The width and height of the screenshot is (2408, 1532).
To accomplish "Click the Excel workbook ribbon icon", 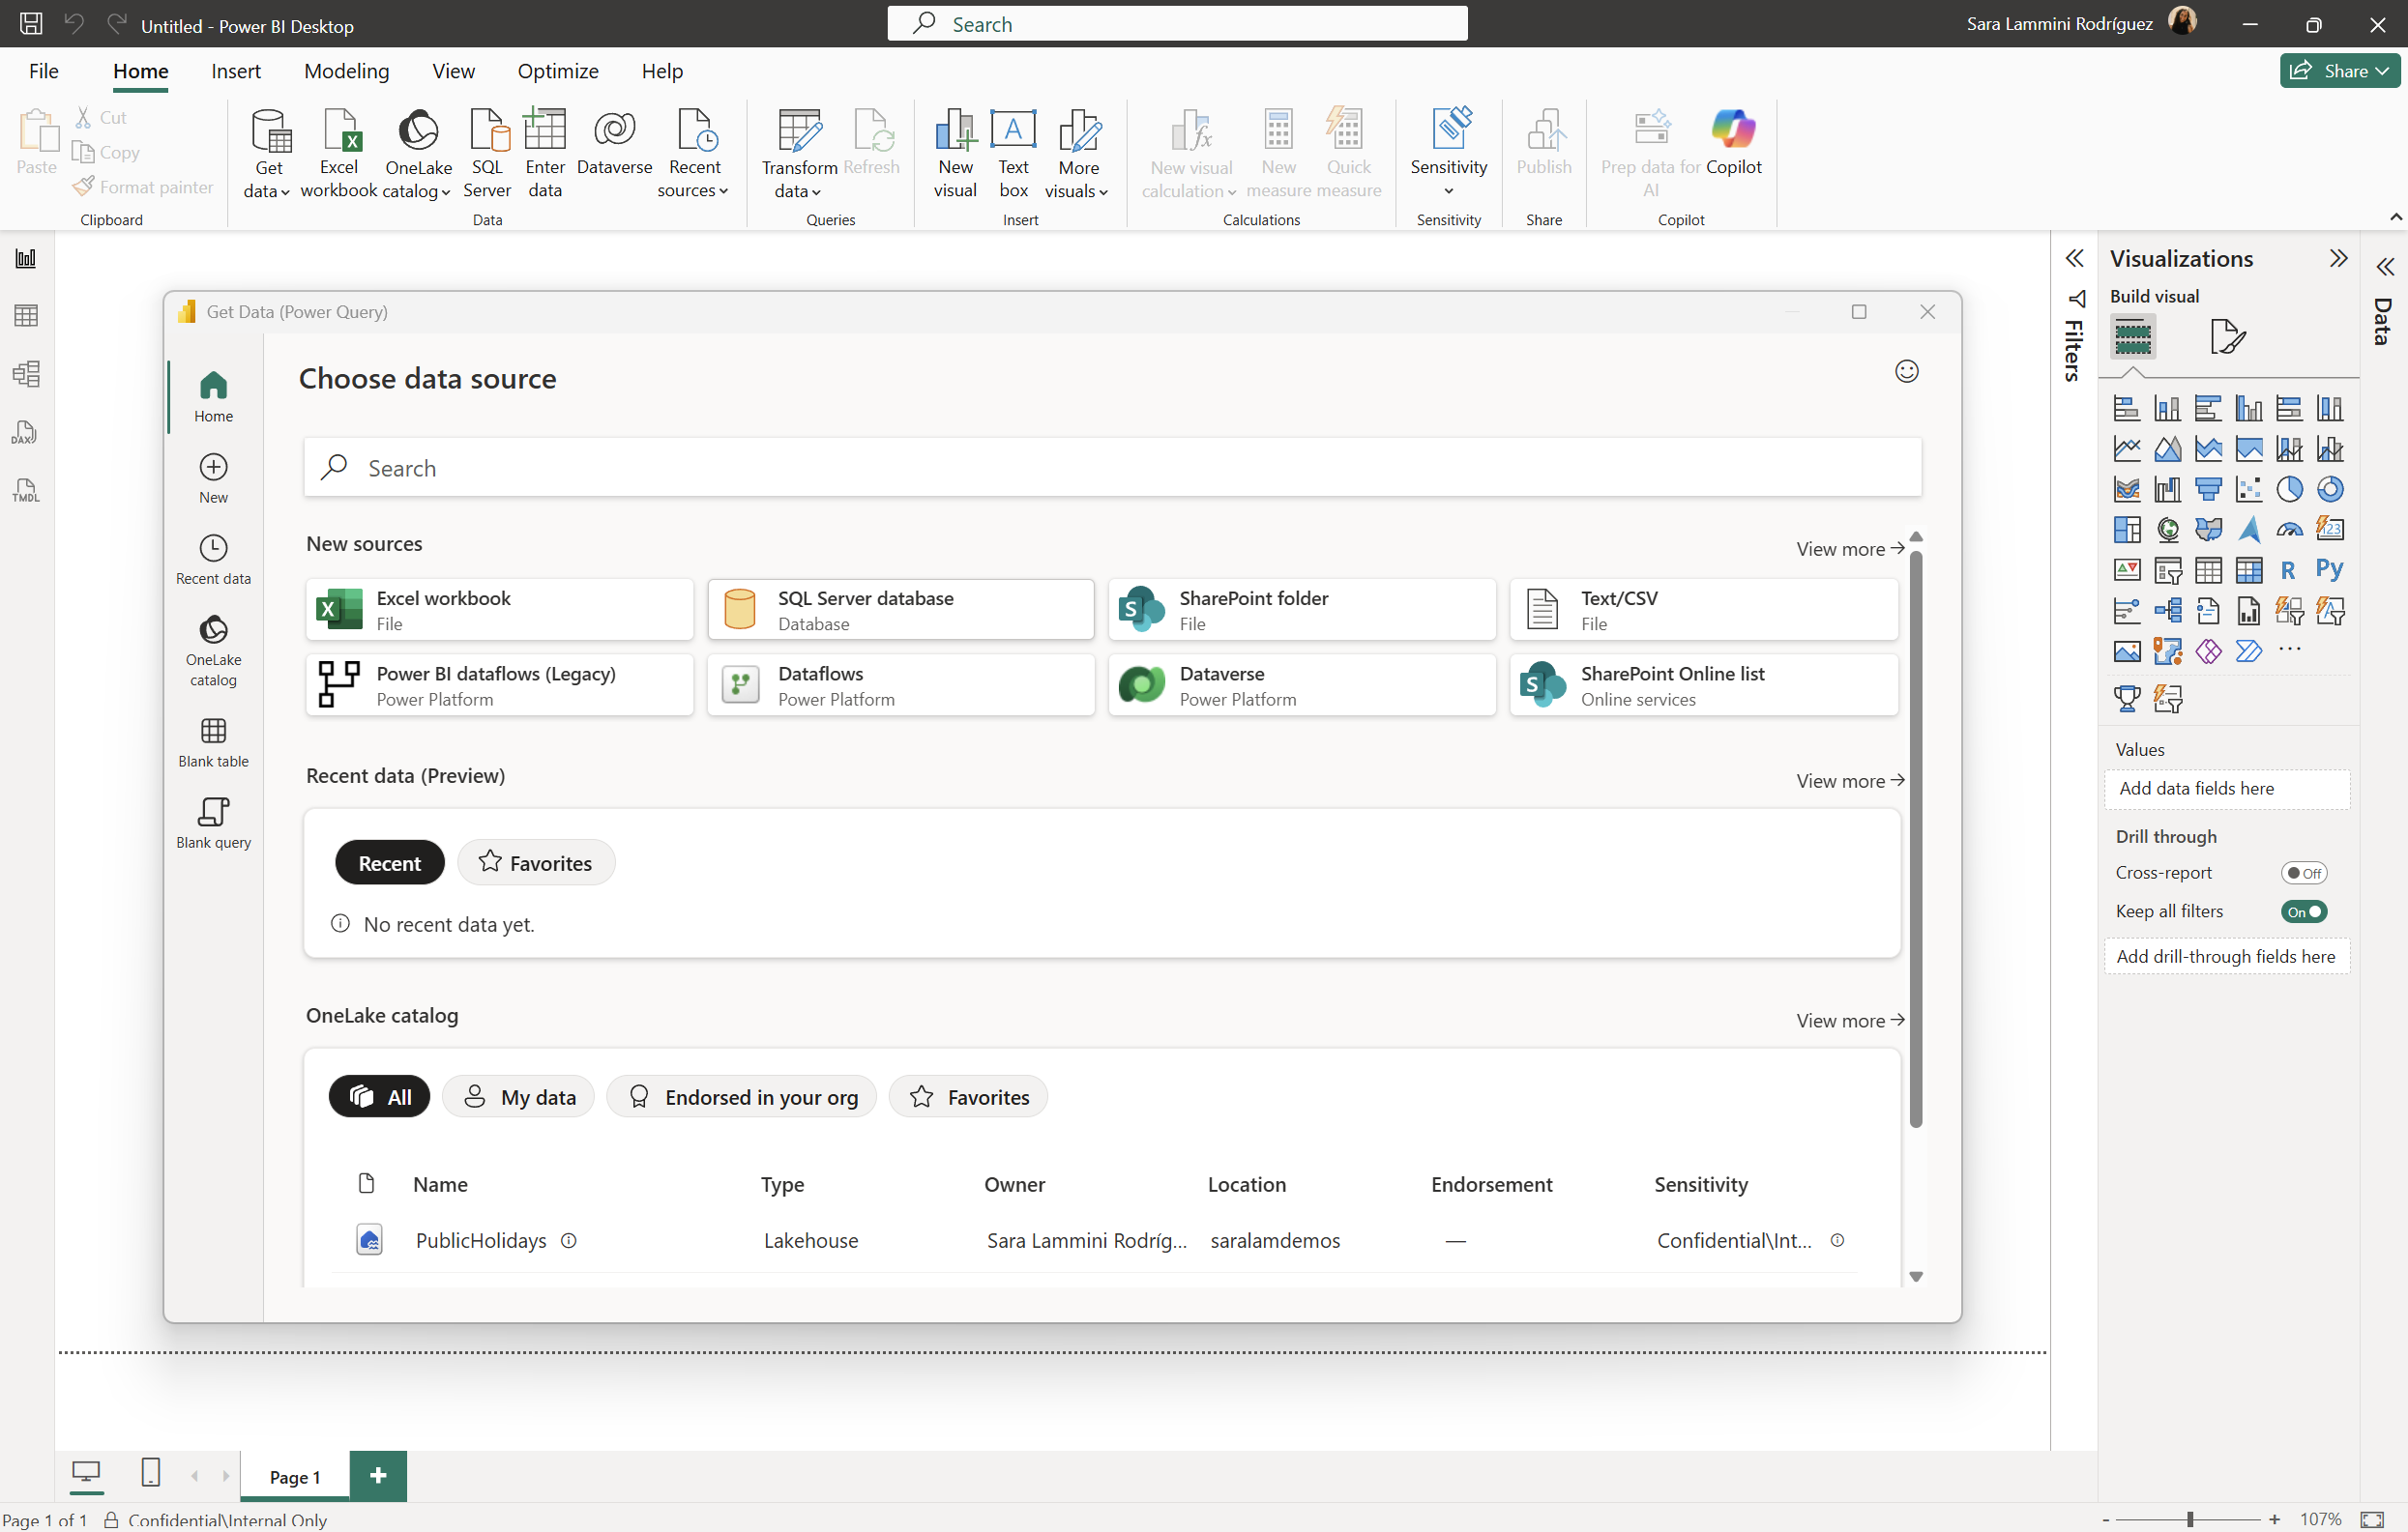I will (339, 153).
